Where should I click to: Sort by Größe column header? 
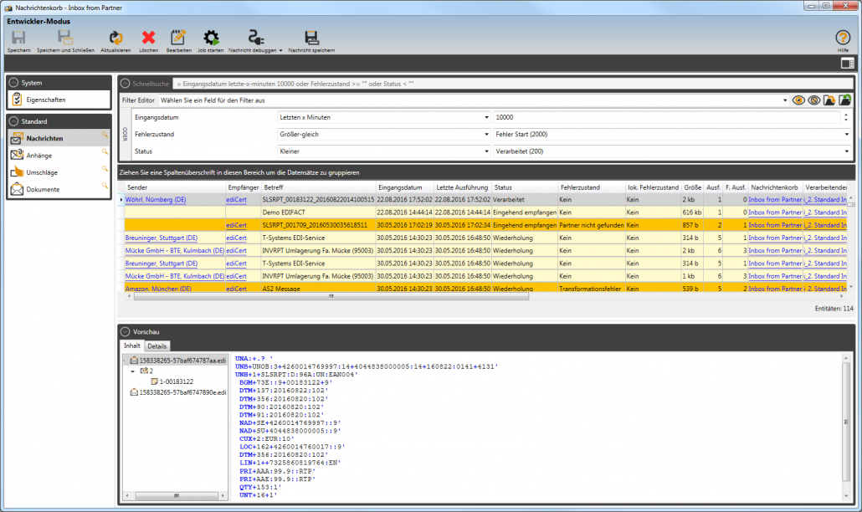point(692,187)
